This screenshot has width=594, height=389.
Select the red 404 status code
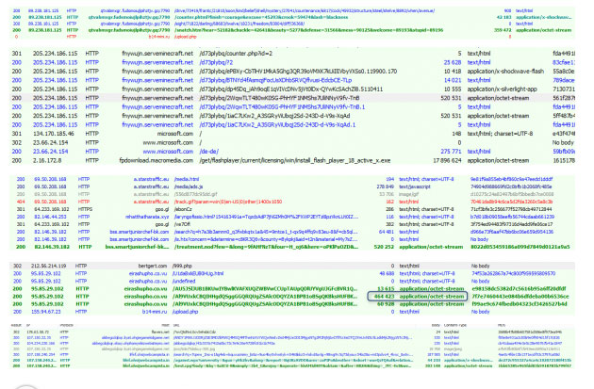pos(21,202)
